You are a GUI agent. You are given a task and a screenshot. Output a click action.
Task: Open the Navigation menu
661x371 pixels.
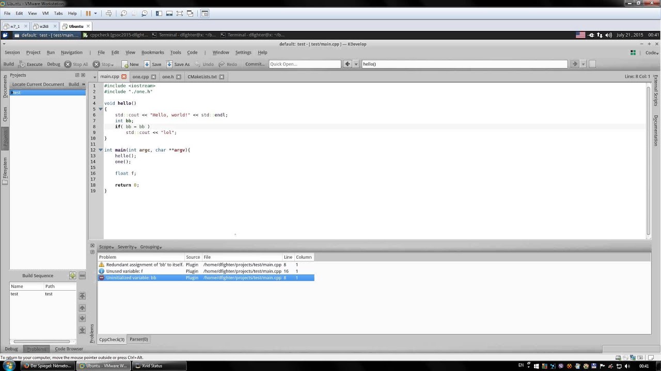point(71,53)
